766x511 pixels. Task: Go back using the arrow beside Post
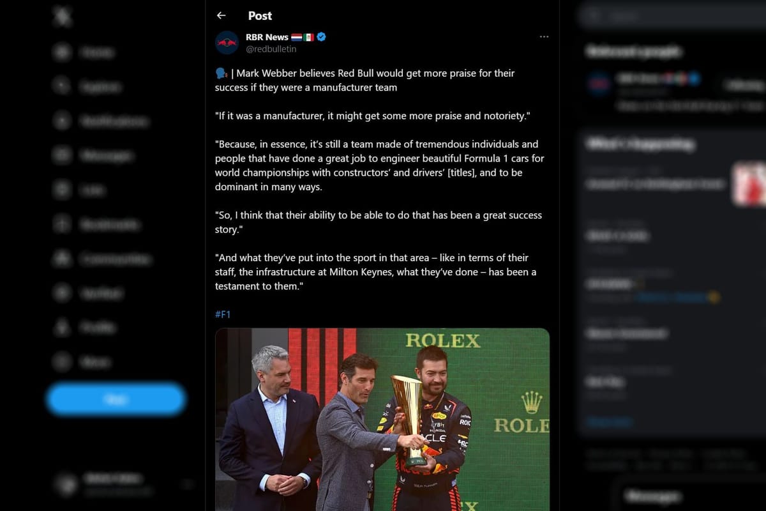coord(221,15)
